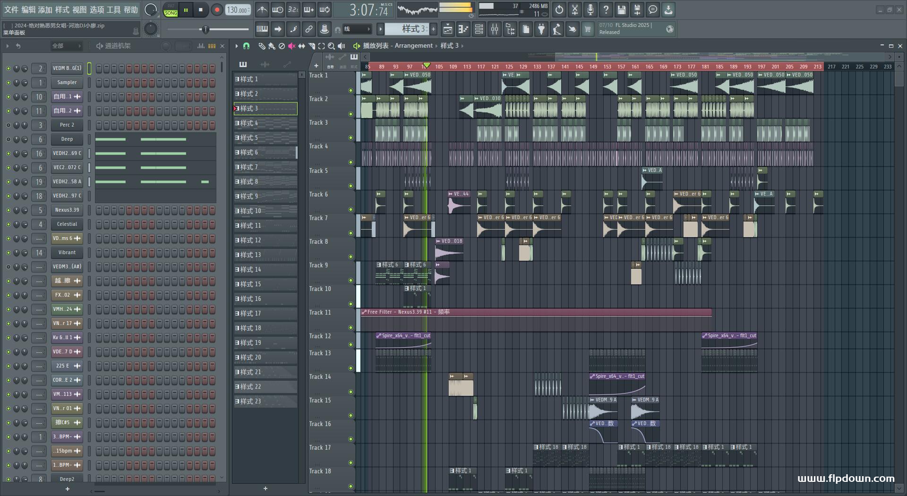The image size is (907, 496).
Task: Select the Vibrant channel button
Action: (67, 253)
